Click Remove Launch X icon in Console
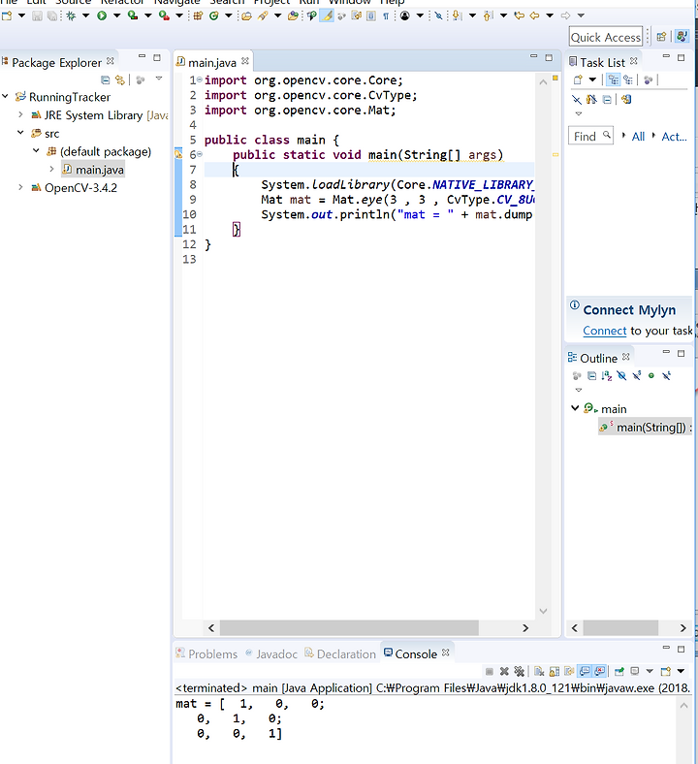Image resolution: width=698 pixels, height=764 pixels. point(504,672)
